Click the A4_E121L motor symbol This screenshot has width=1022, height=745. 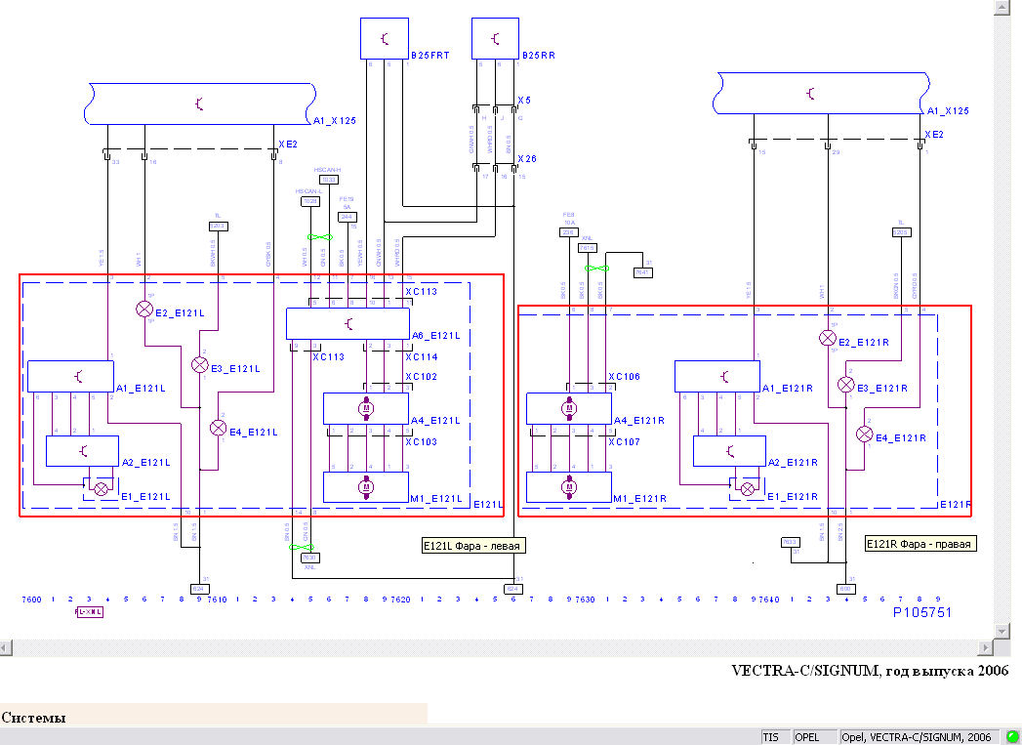coord(366,408)
